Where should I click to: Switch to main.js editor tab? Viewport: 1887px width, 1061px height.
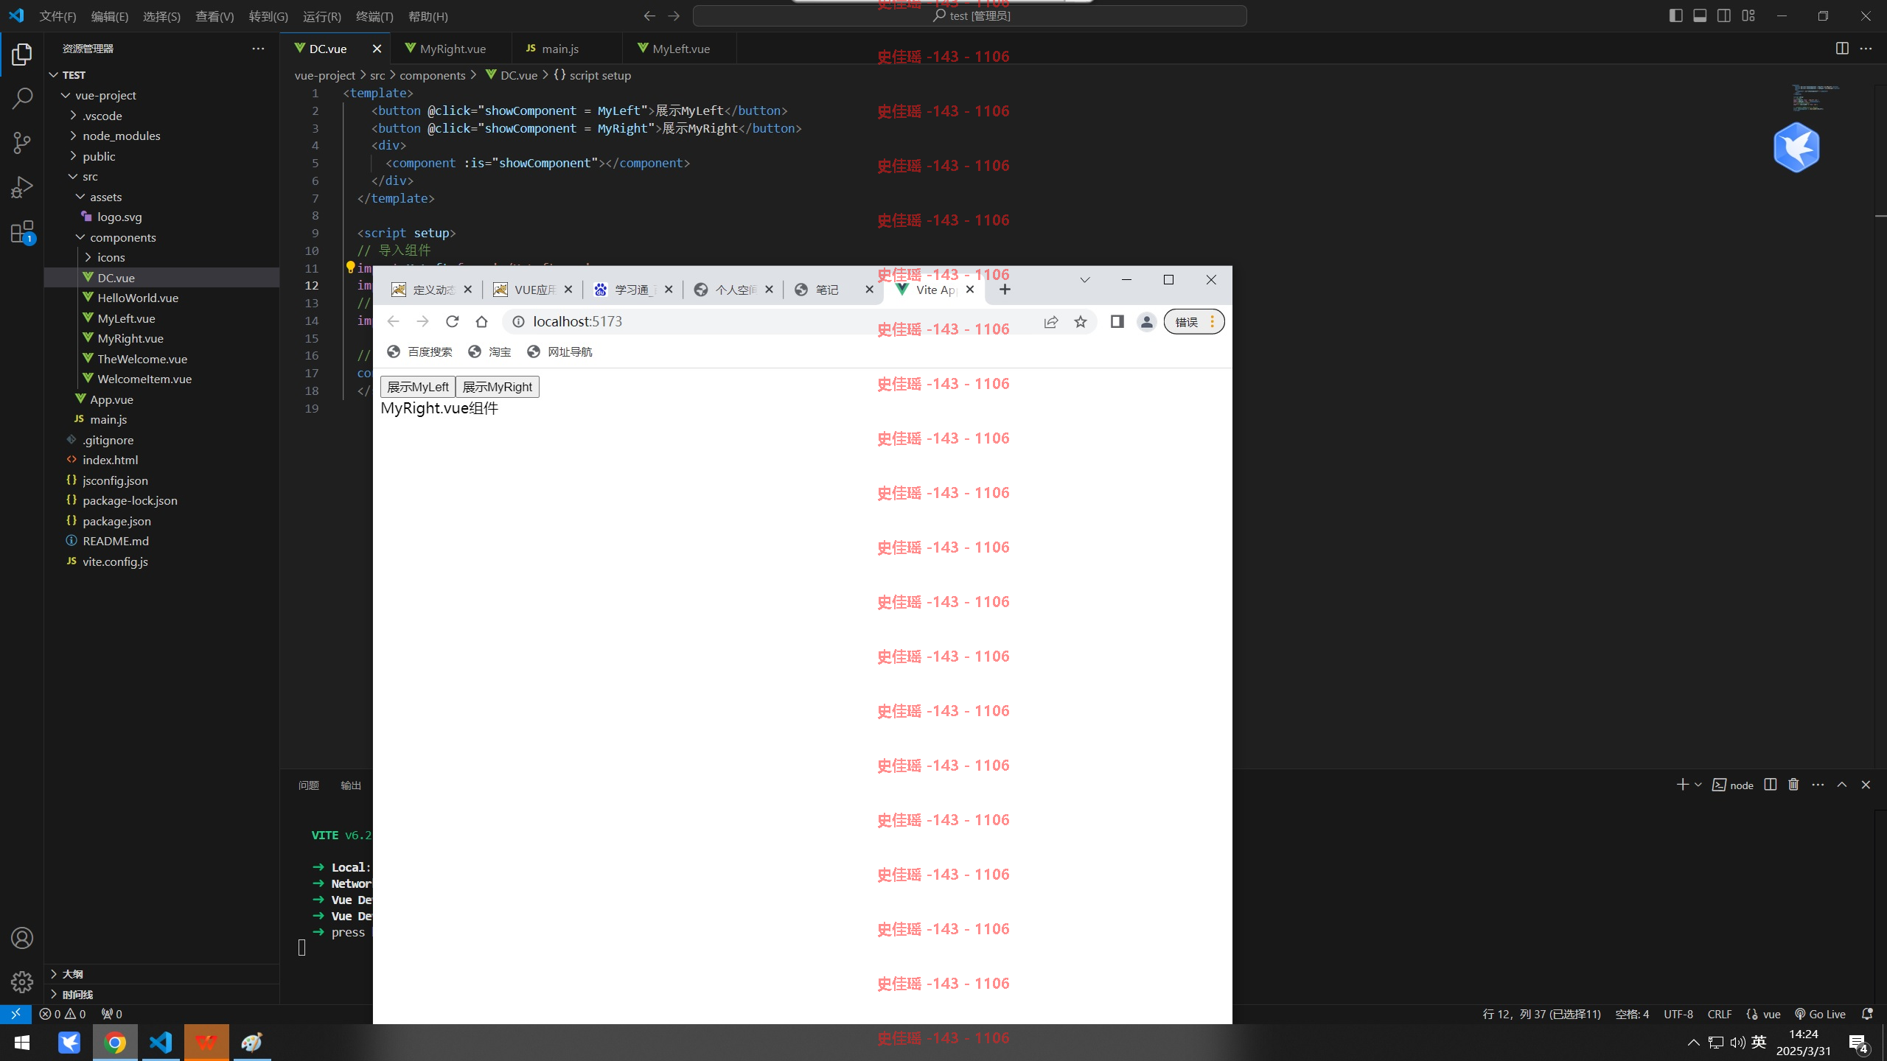coord(567,49)
